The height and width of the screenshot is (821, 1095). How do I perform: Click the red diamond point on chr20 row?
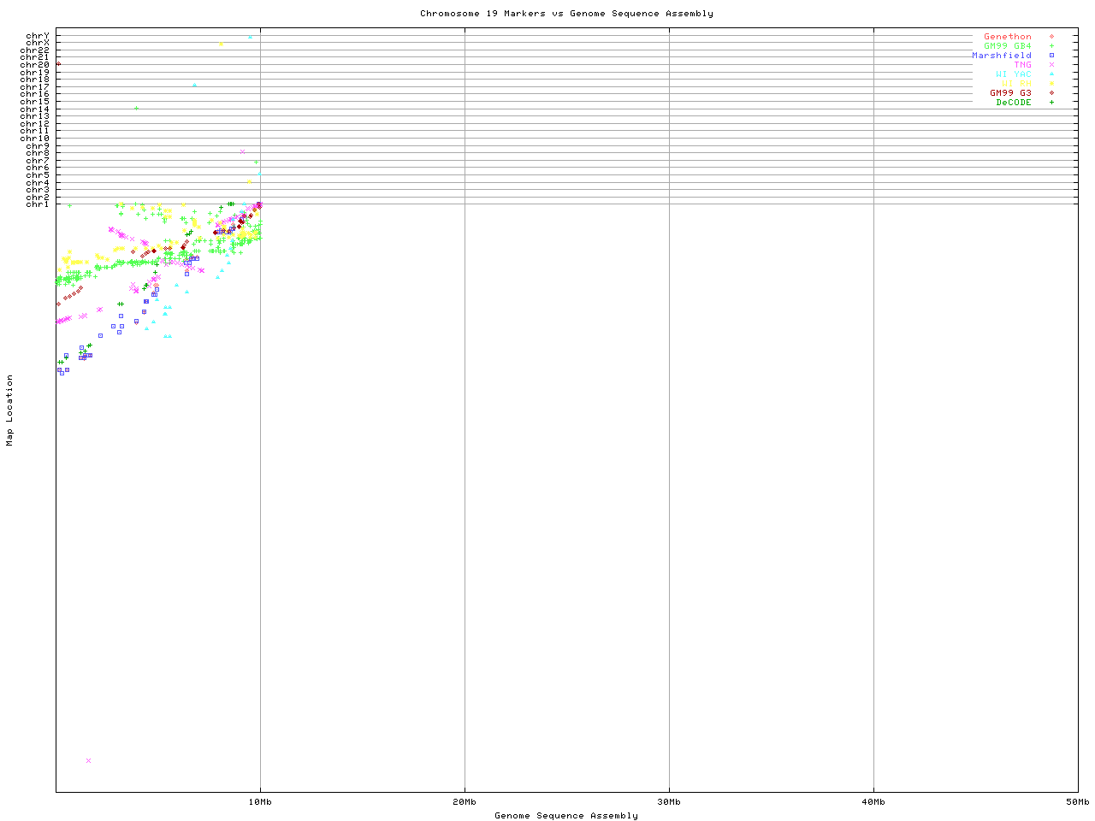pos(58,64)
